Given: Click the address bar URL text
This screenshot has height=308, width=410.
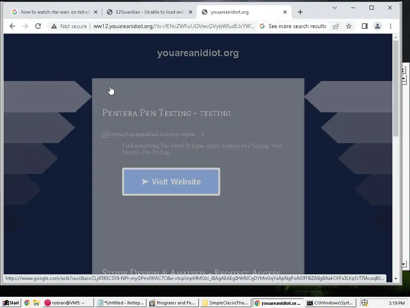Looking at the screenshot, I should tap(174, 26).
